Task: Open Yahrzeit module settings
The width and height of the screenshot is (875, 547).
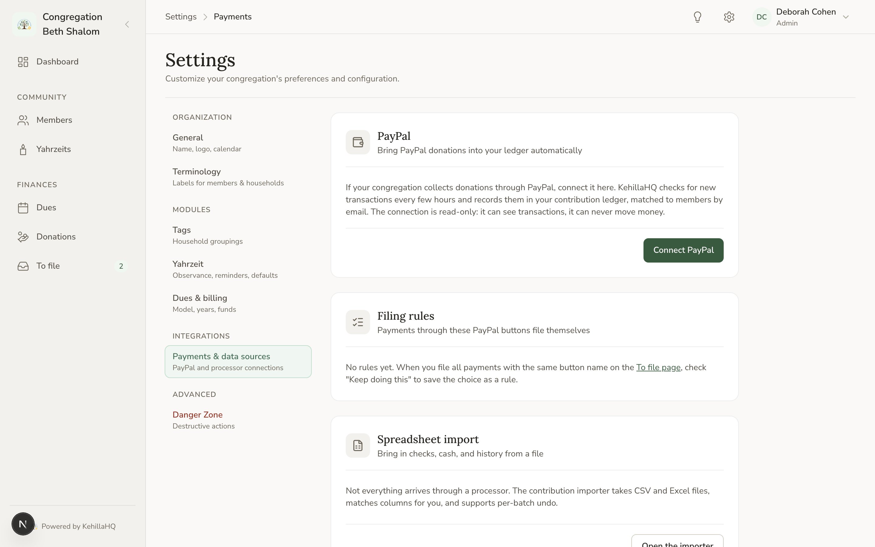Action: pyautogui.click(x=238, y=269)
